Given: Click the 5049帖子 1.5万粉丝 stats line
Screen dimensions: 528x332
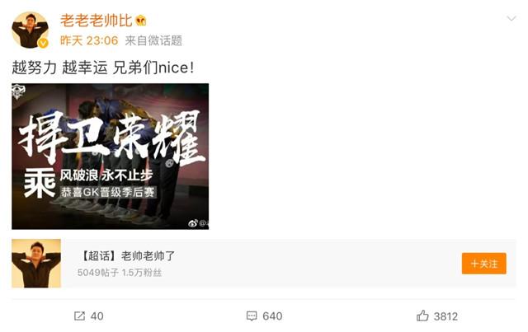Looking at the screenshot, I should coord(120,273).
